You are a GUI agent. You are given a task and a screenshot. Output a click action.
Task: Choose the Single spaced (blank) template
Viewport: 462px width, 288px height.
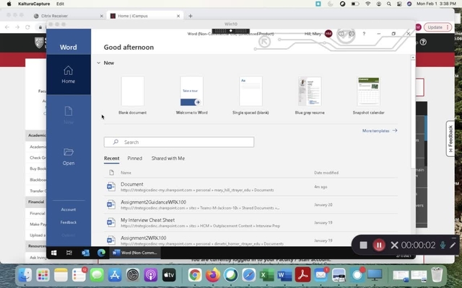250,96
